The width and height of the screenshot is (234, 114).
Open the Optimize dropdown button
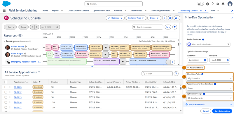[x=115, y=18]
